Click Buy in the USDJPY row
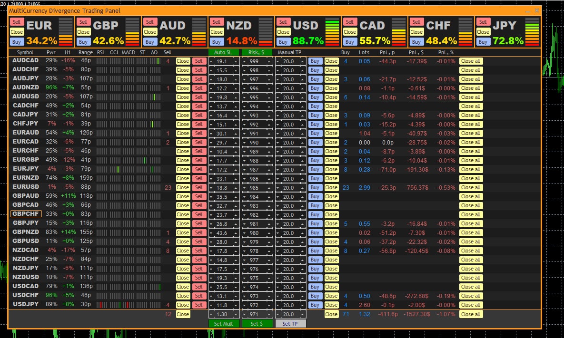564x338 pixels. tap(315, 305)
